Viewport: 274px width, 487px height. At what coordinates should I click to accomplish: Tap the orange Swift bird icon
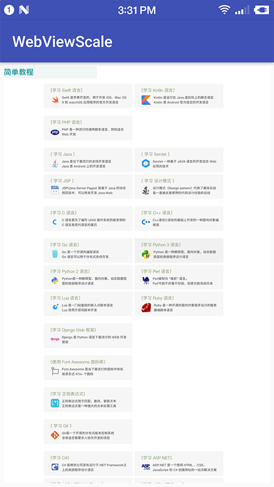coord(55,100)
